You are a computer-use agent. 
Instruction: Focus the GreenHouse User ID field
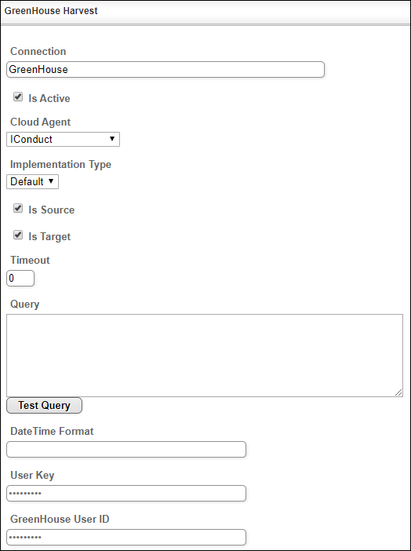pyautogui.click(x=126, y=538)
